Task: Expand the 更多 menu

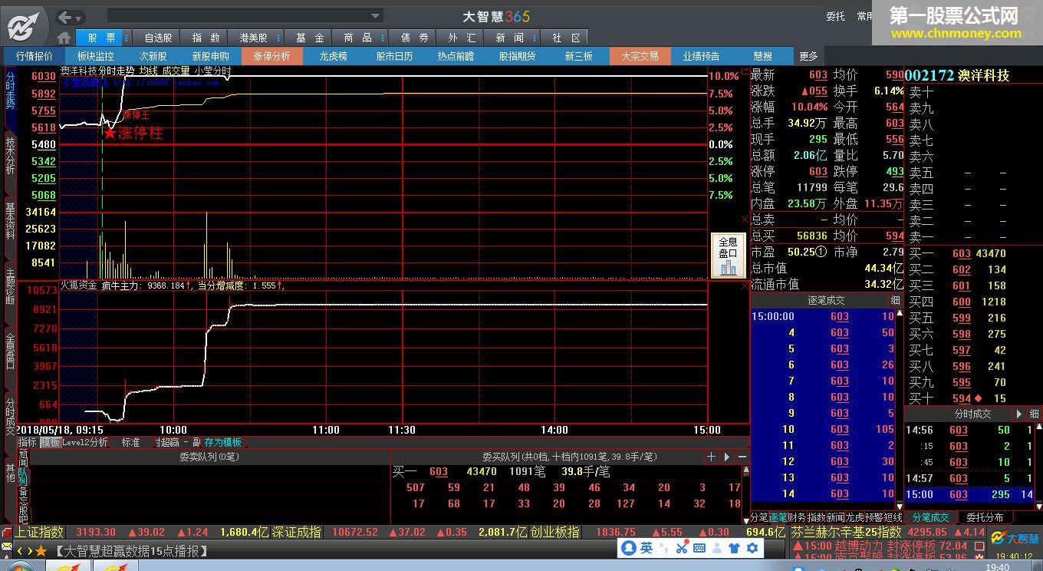Action: pos(808,56)
